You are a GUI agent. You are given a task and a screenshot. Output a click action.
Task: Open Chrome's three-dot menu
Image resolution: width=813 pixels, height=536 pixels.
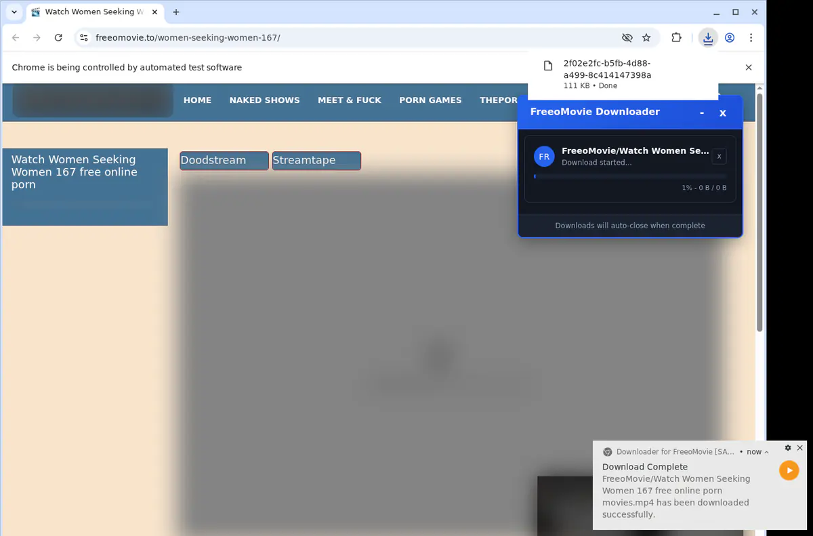pyautogui.click(x=751, y=38)
